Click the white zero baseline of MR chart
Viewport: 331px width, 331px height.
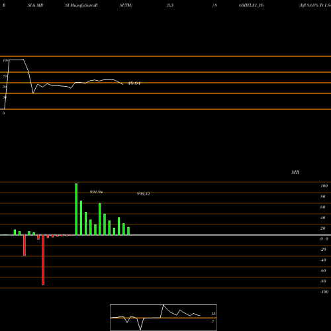[165, 235]
